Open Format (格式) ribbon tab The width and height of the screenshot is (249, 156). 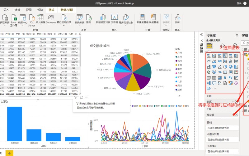pos(51,10)
